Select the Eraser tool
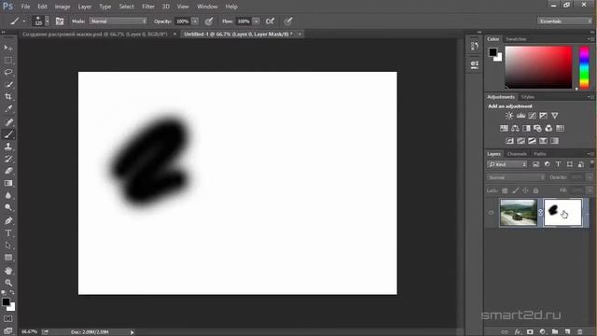The image size is (597, 336). point(8,171)
